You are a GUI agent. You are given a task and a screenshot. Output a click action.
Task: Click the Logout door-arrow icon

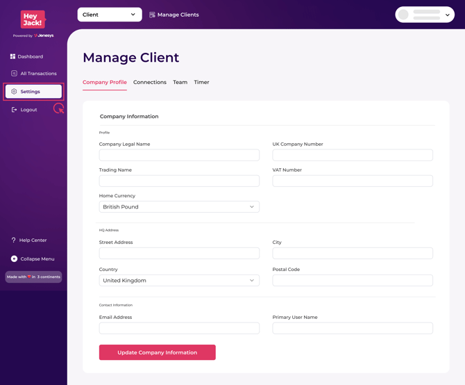(14, 110)
